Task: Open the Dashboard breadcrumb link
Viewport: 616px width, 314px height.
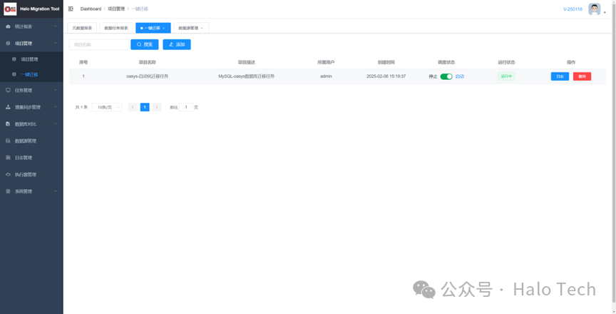Action: click(x=91, y=9)
